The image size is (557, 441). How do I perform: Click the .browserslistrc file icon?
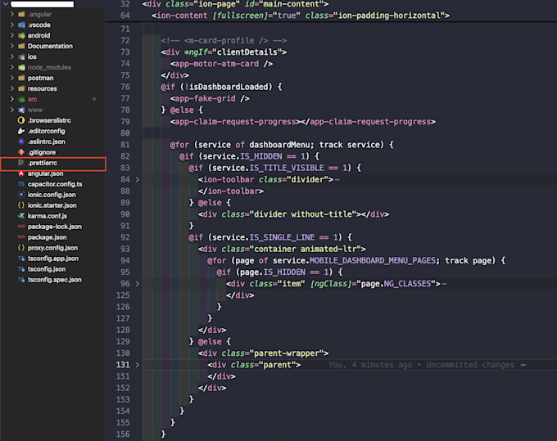[x=21, y=120]
